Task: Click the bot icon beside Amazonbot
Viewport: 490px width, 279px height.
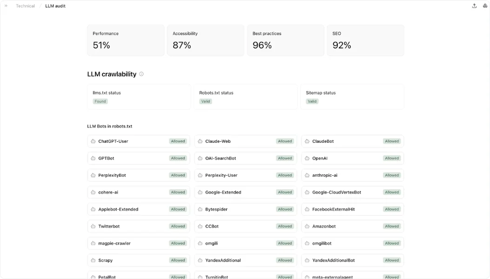Action: pos(307,226)
